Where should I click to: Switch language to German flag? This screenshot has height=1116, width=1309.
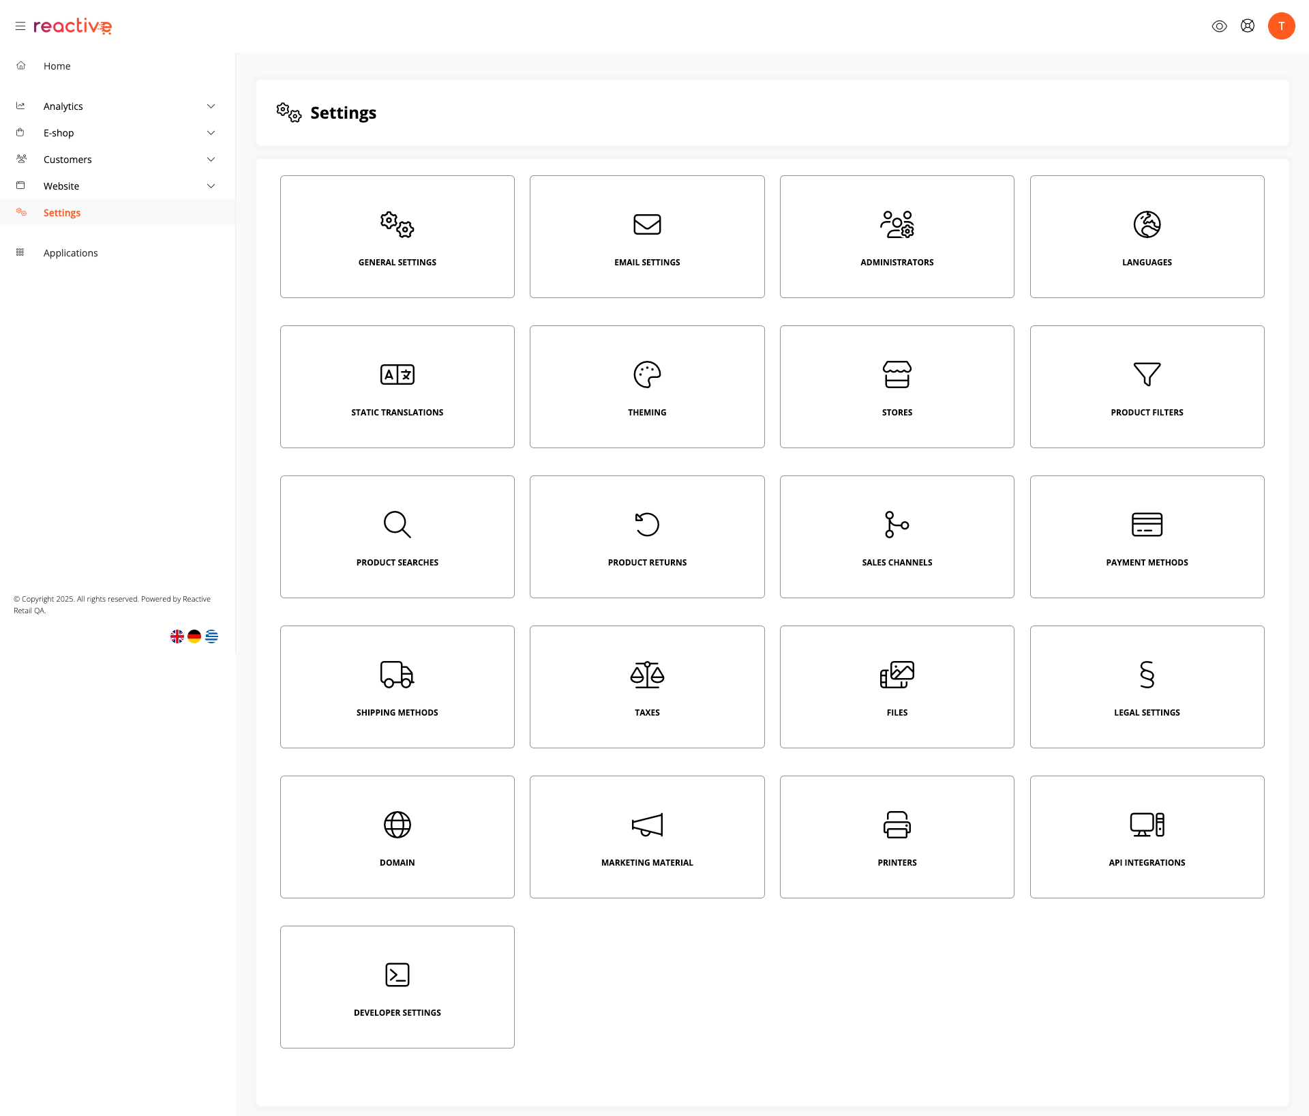(x=194, y=636)
